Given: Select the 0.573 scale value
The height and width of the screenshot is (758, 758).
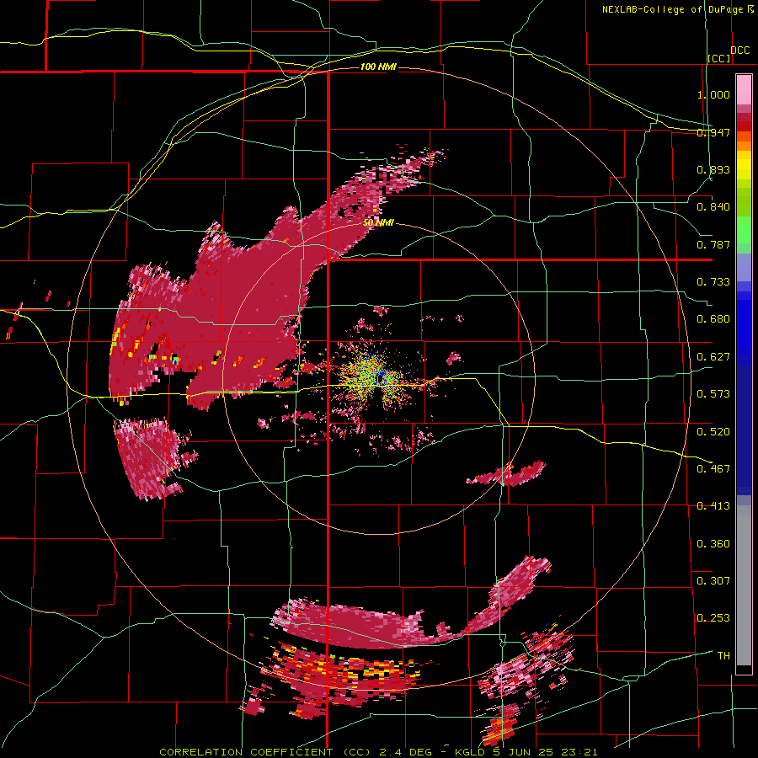Looking at the screenshot, I should (713, 394).
